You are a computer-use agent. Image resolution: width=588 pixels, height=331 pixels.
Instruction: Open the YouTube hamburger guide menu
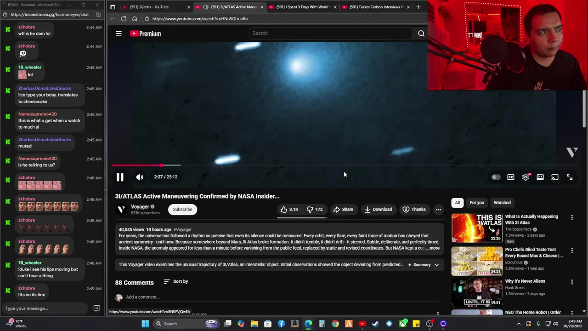[119, 33]
